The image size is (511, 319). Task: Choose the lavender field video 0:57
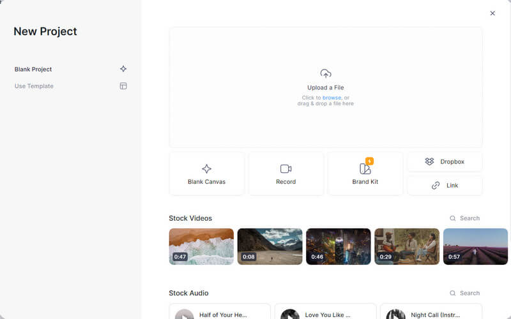475,246
